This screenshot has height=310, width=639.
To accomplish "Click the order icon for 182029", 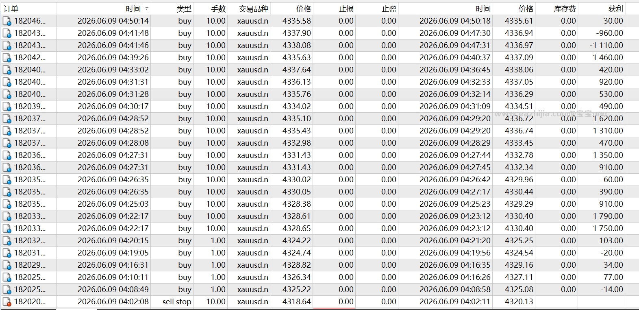I will (7, 265).
